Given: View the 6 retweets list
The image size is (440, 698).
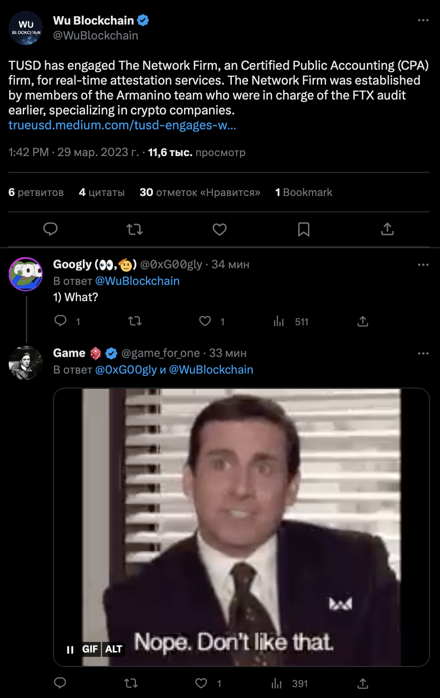Looking at the screenshot, I should 36,192.
